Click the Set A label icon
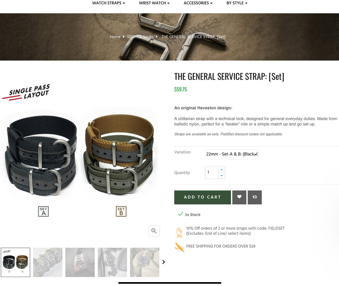339x286 pixels. [x=44, y=211]
